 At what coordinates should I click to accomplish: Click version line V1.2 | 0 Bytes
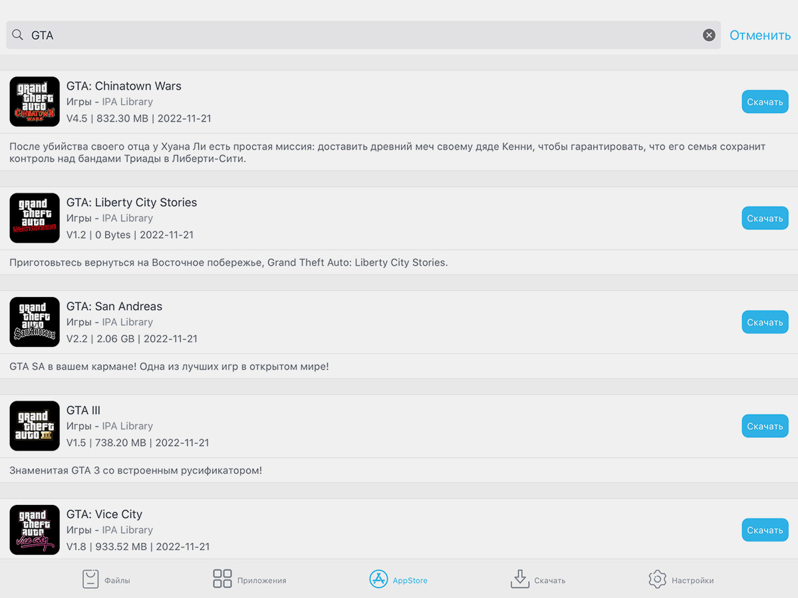pyautogui.click(x=130, y=235)
